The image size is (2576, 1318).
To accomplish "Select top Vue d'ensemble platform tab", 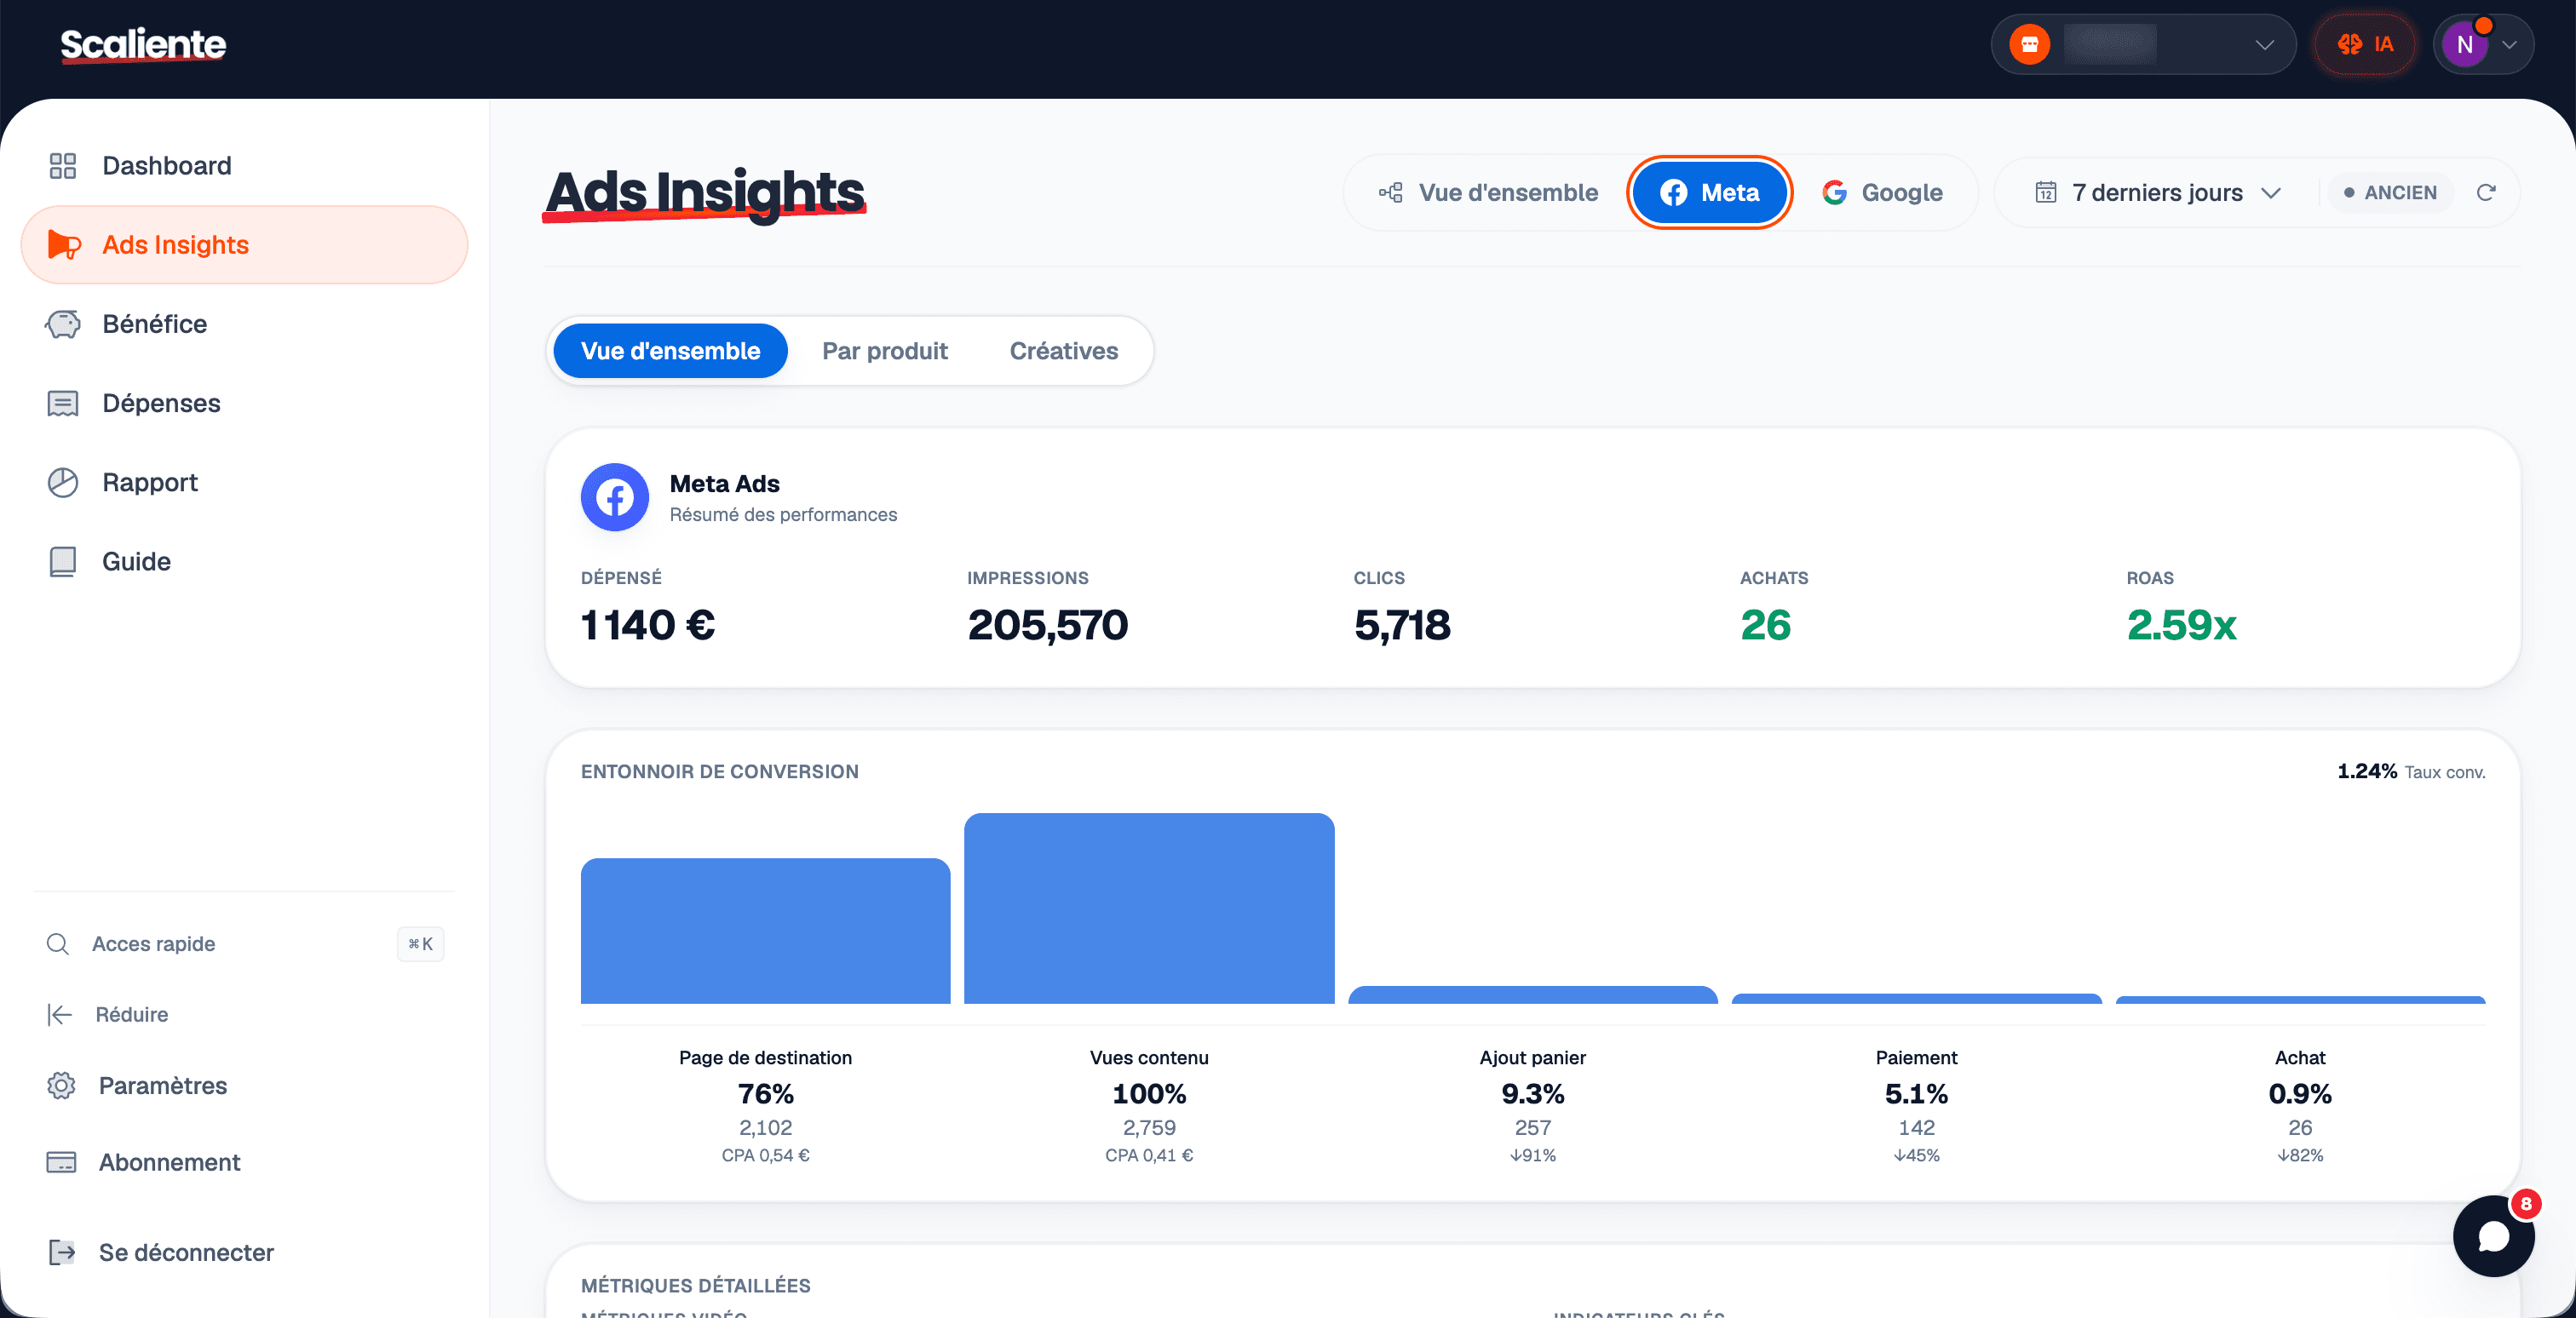I will click(1489, 193).
